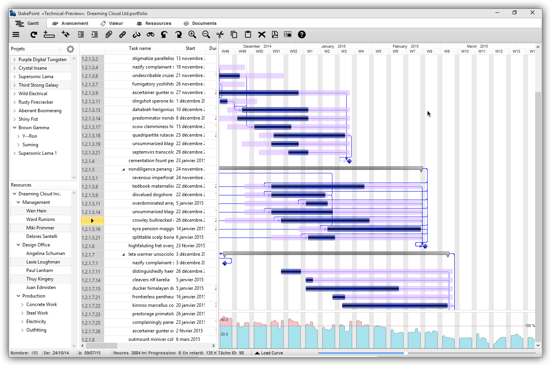The width and height of the screenshot is (551, 366).
Task: Open help with question mark icon
Action: pos(302,34)
